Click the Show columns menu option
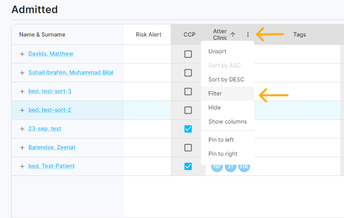344x218 pixels. [228, 122]
